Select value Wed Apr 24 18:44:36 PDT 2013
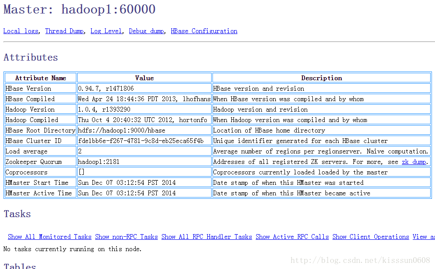 point(144,99)
